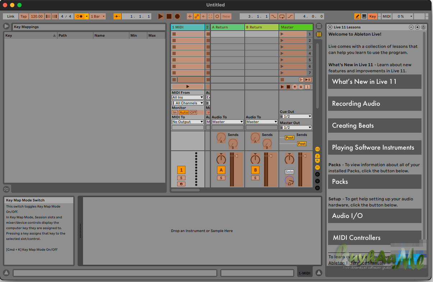The width and height of the screenshot is (433, 282).
Task: Select the 120.00 tempo field
Action: [36, 16]
